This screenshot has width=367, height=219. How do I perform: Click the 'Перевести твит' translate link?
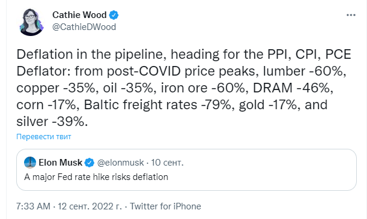click(44, 137)
